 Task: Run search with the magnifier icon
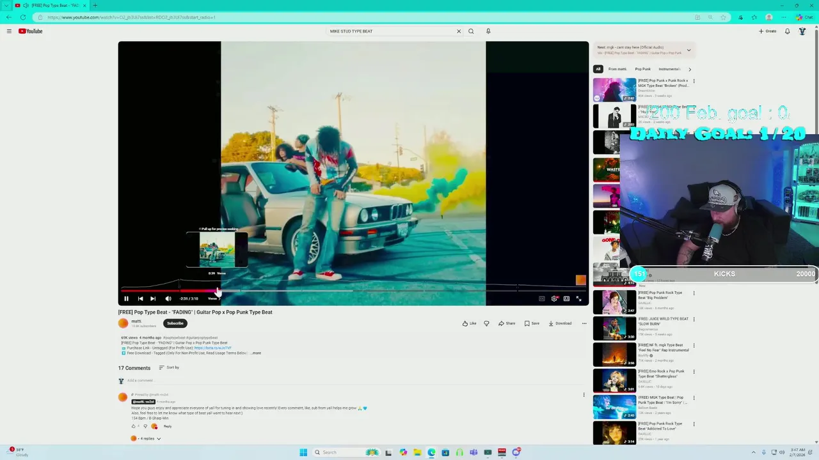tap(471, 31)
